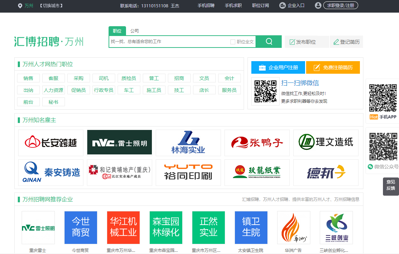Viewport: 399px width, 254px height.
Task: Click the user avatar icon in top bar
Action: point(318,5)
